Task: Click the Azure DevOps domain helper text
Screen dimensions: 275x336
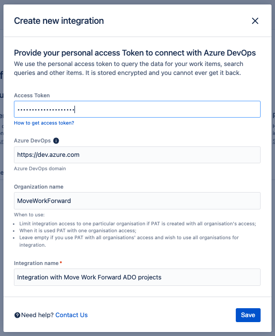Action: click(x=40, y=169)
